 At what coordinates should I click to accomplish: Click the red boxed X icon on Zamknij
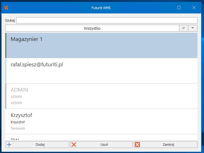pos(137,145)
